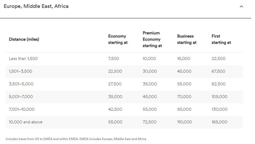Select the 5,001–7,000 distance row
255x144 pixels.
[x=21, y=97]
